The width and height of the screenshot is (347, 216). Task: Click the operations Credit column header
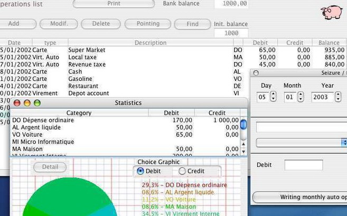[295, 42]
